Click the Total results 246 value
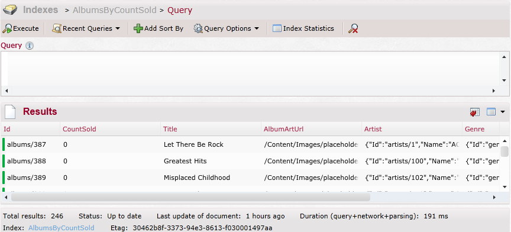 57,216
